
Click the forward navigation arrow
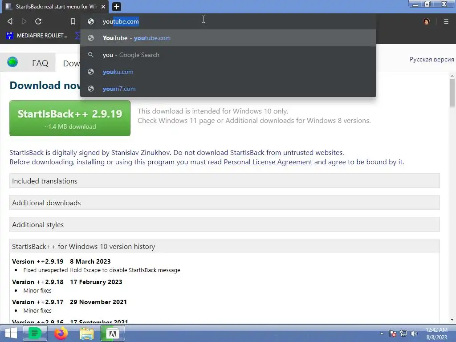click(x=24, y=21)
